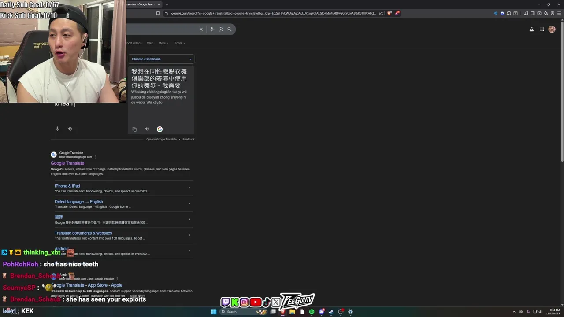Screen dimensions: 564x317
Task: Open the 翻譯 sitelink
Action: pyautogui.click(x=59, y=217)
